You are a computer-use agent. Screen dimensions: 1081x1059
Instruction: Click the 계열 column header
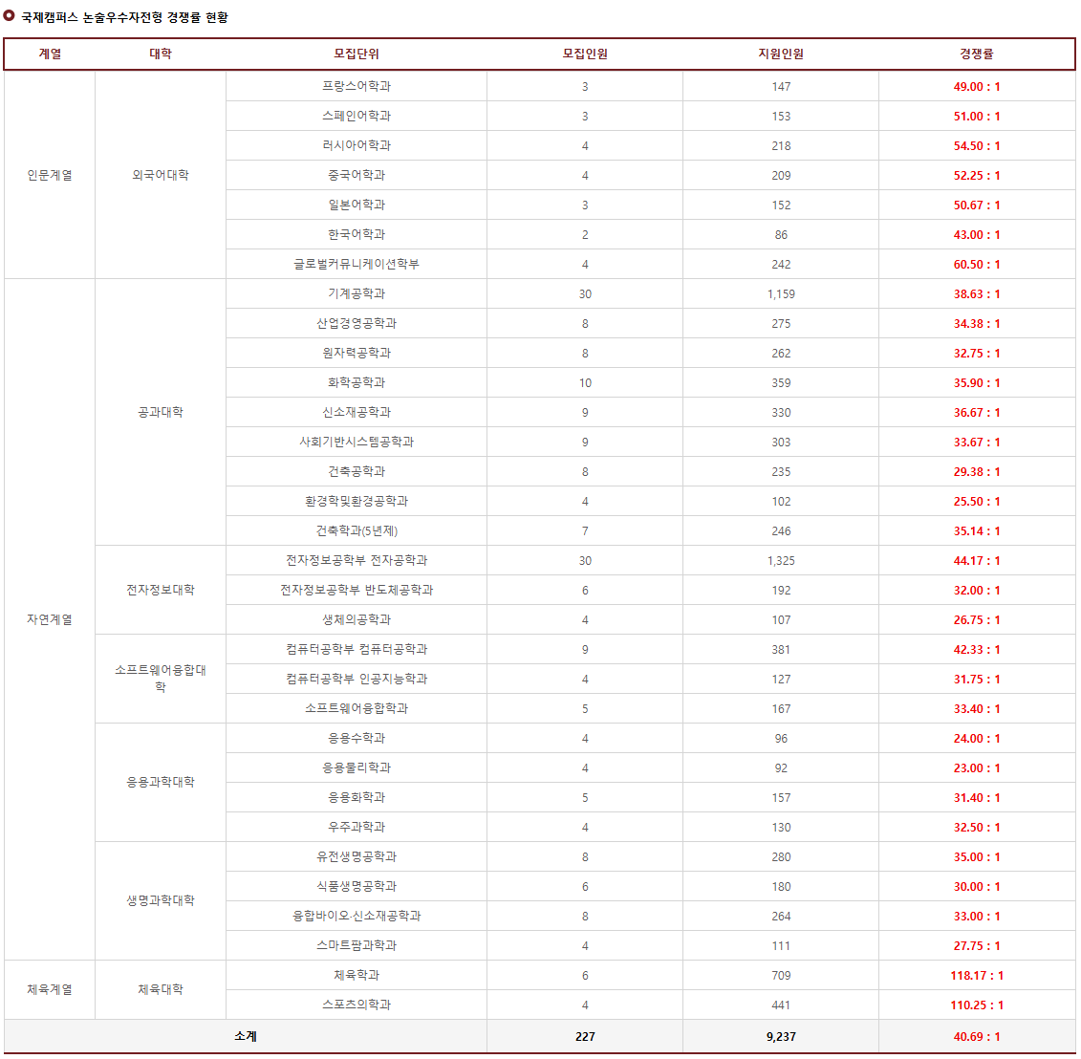(x=50, y=54)
